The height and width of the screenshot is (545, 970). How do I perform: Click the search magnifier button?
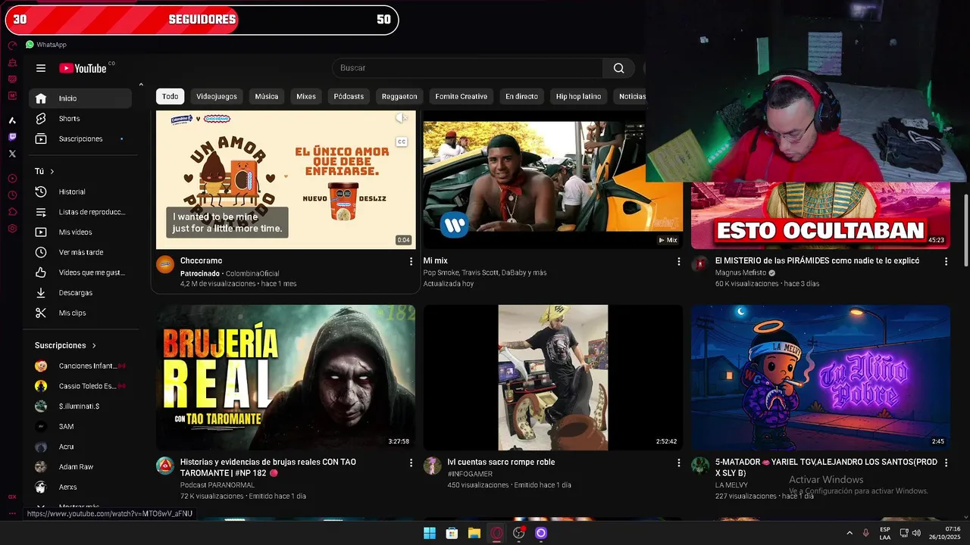(619, 68)
